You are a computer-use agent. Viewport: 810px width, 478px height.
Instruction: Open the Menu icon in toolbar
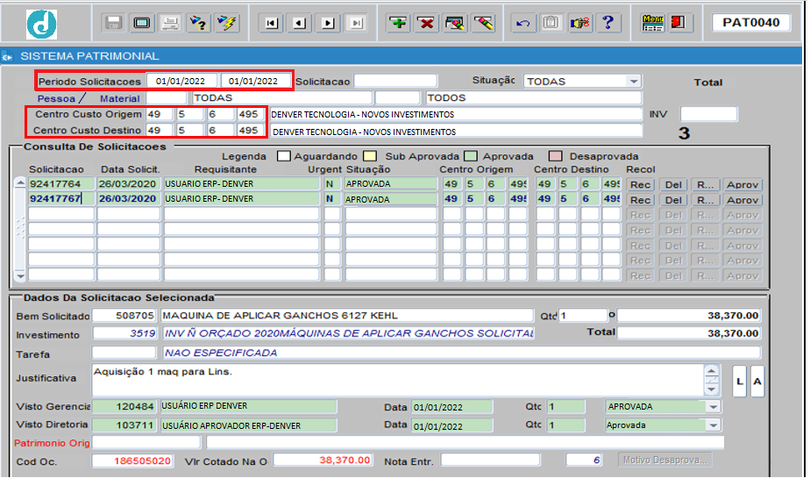coord(653,23)
